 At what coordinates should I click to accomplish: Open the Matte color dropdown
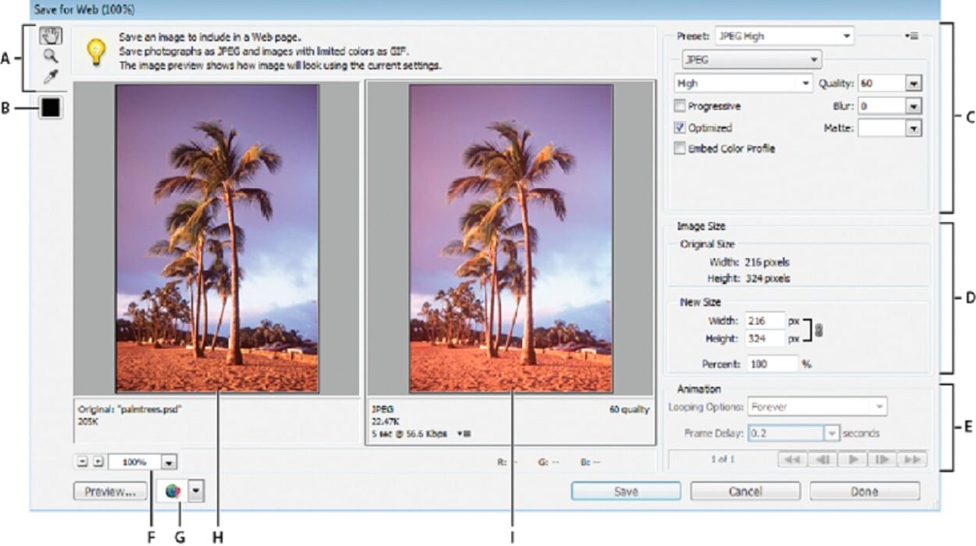click(915, 127)
